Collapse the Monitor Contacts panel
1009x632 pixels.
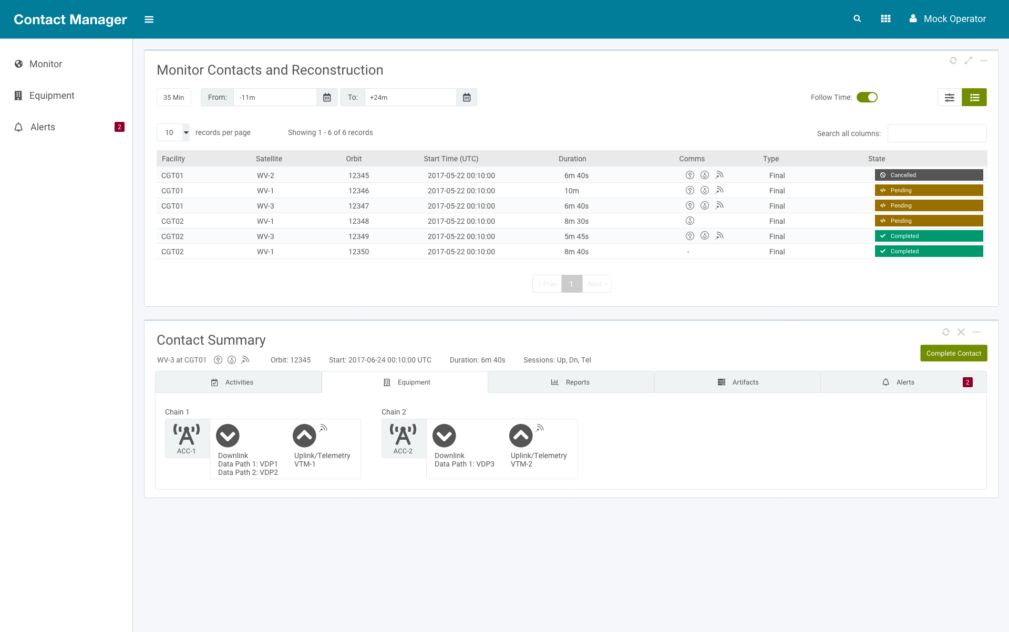983,61
